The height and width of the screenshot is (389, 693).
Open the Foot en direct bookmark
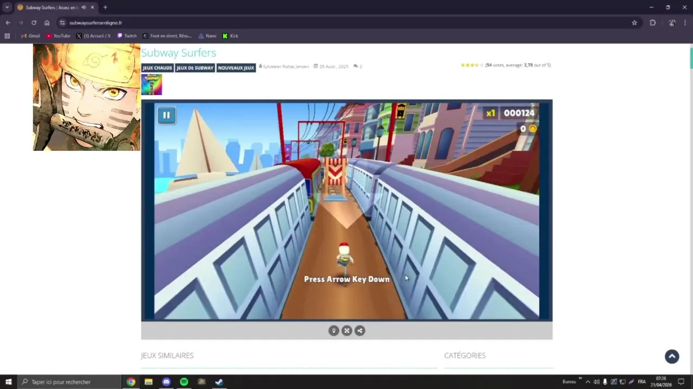[167, 36]
